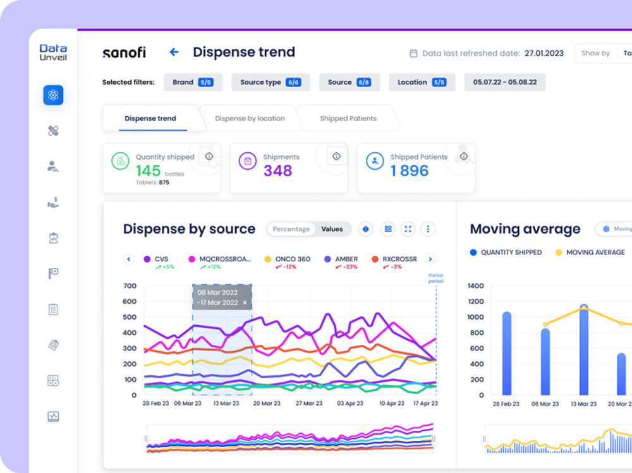Click the Tablets: 875 text
This screenshot has width=632, height=473.
point(152,183)
